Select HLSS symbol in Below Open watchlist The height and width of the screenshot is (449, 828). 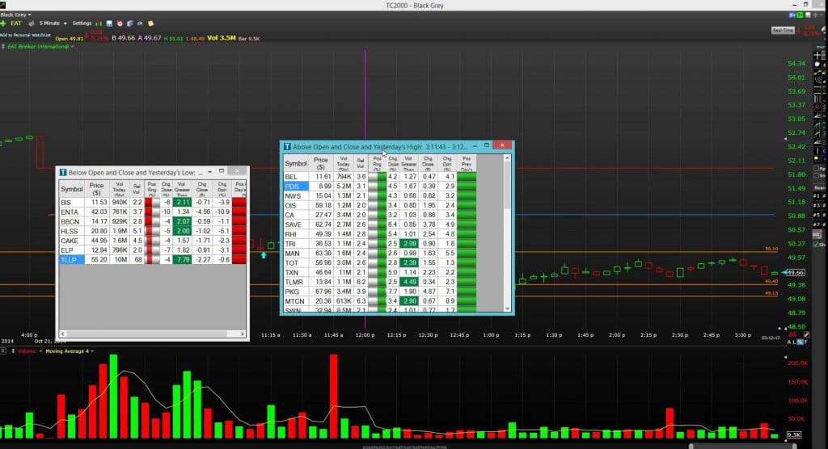(70, 231)
